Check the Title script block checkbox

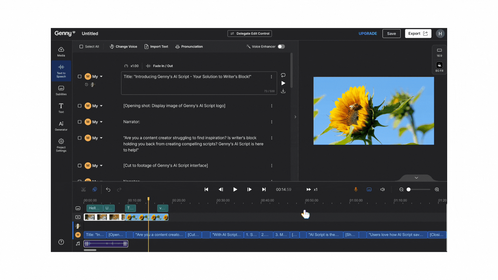pos(80,76)
